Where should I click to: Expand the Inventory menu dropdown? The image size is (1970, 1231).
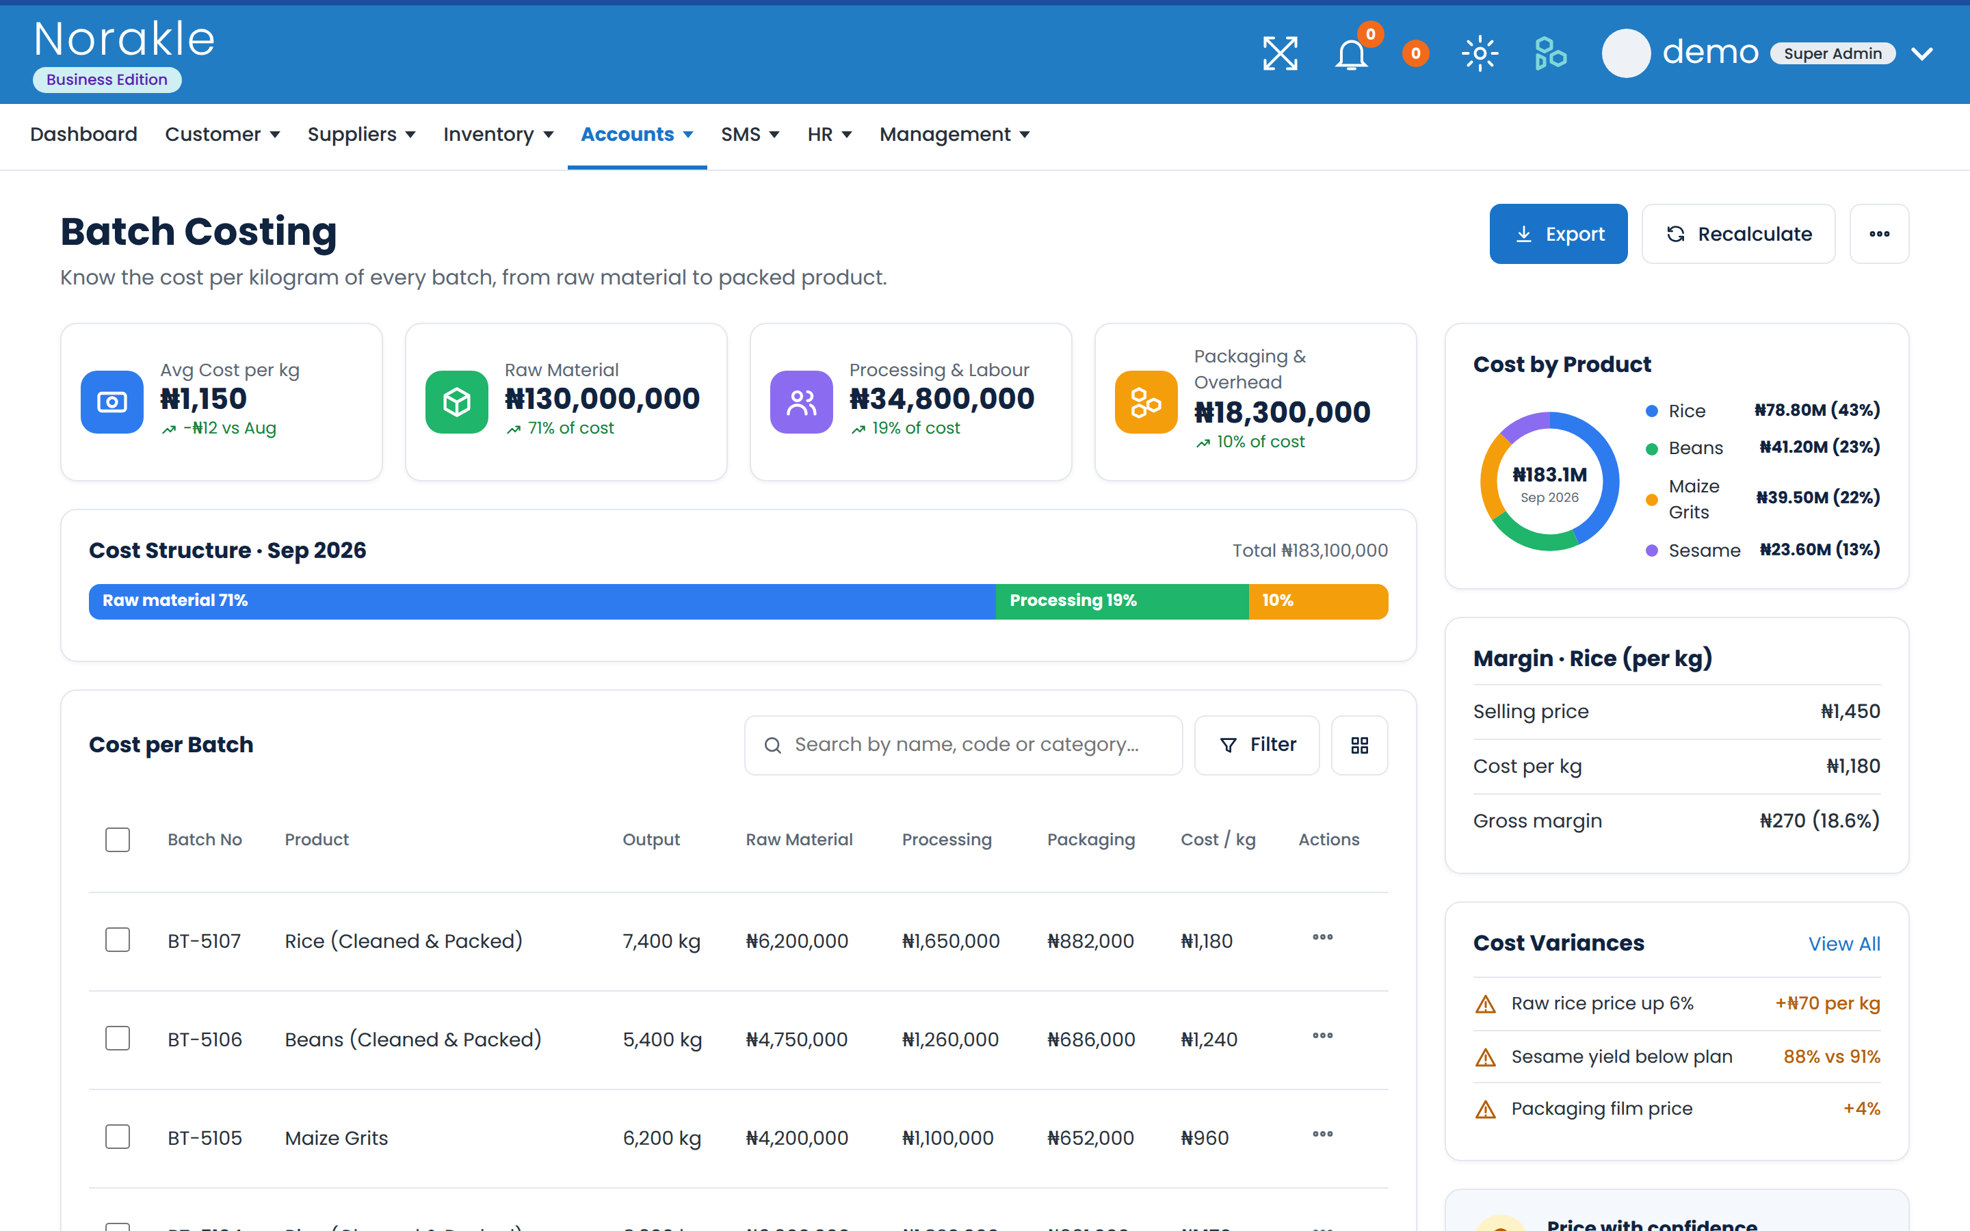pos(498,134)
